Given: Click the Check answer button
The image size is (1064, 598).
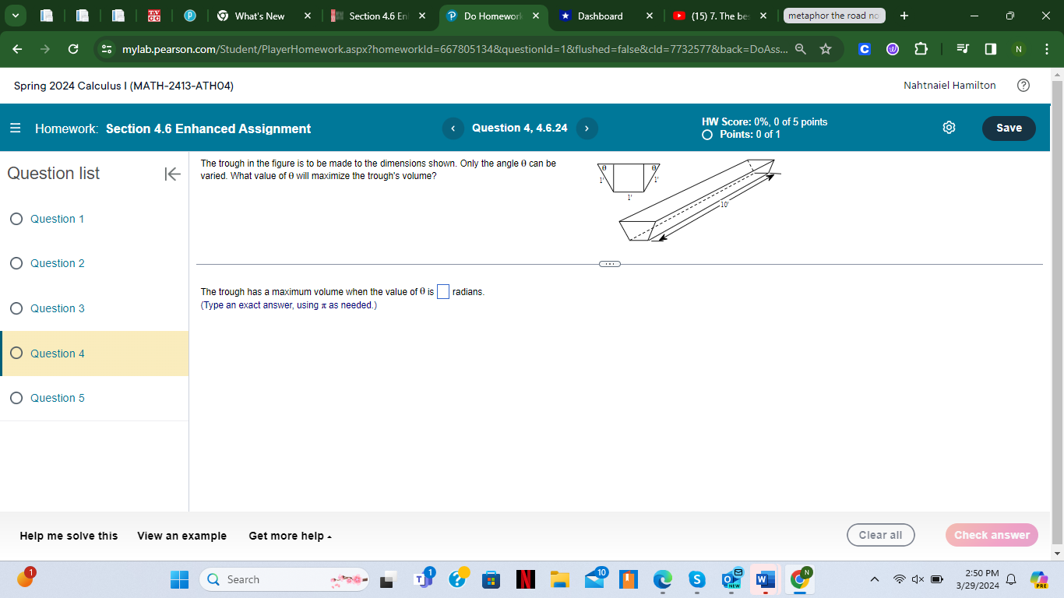Looking at the screenshot, I should (992, 535).
